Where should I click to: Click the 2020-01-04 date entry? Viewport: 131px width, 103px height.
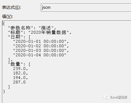pos(40,55)
